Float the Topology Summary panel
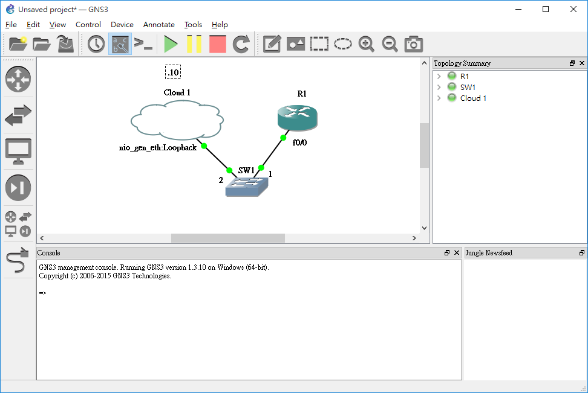This screenshot has width=588, height=393. [572, 63]
